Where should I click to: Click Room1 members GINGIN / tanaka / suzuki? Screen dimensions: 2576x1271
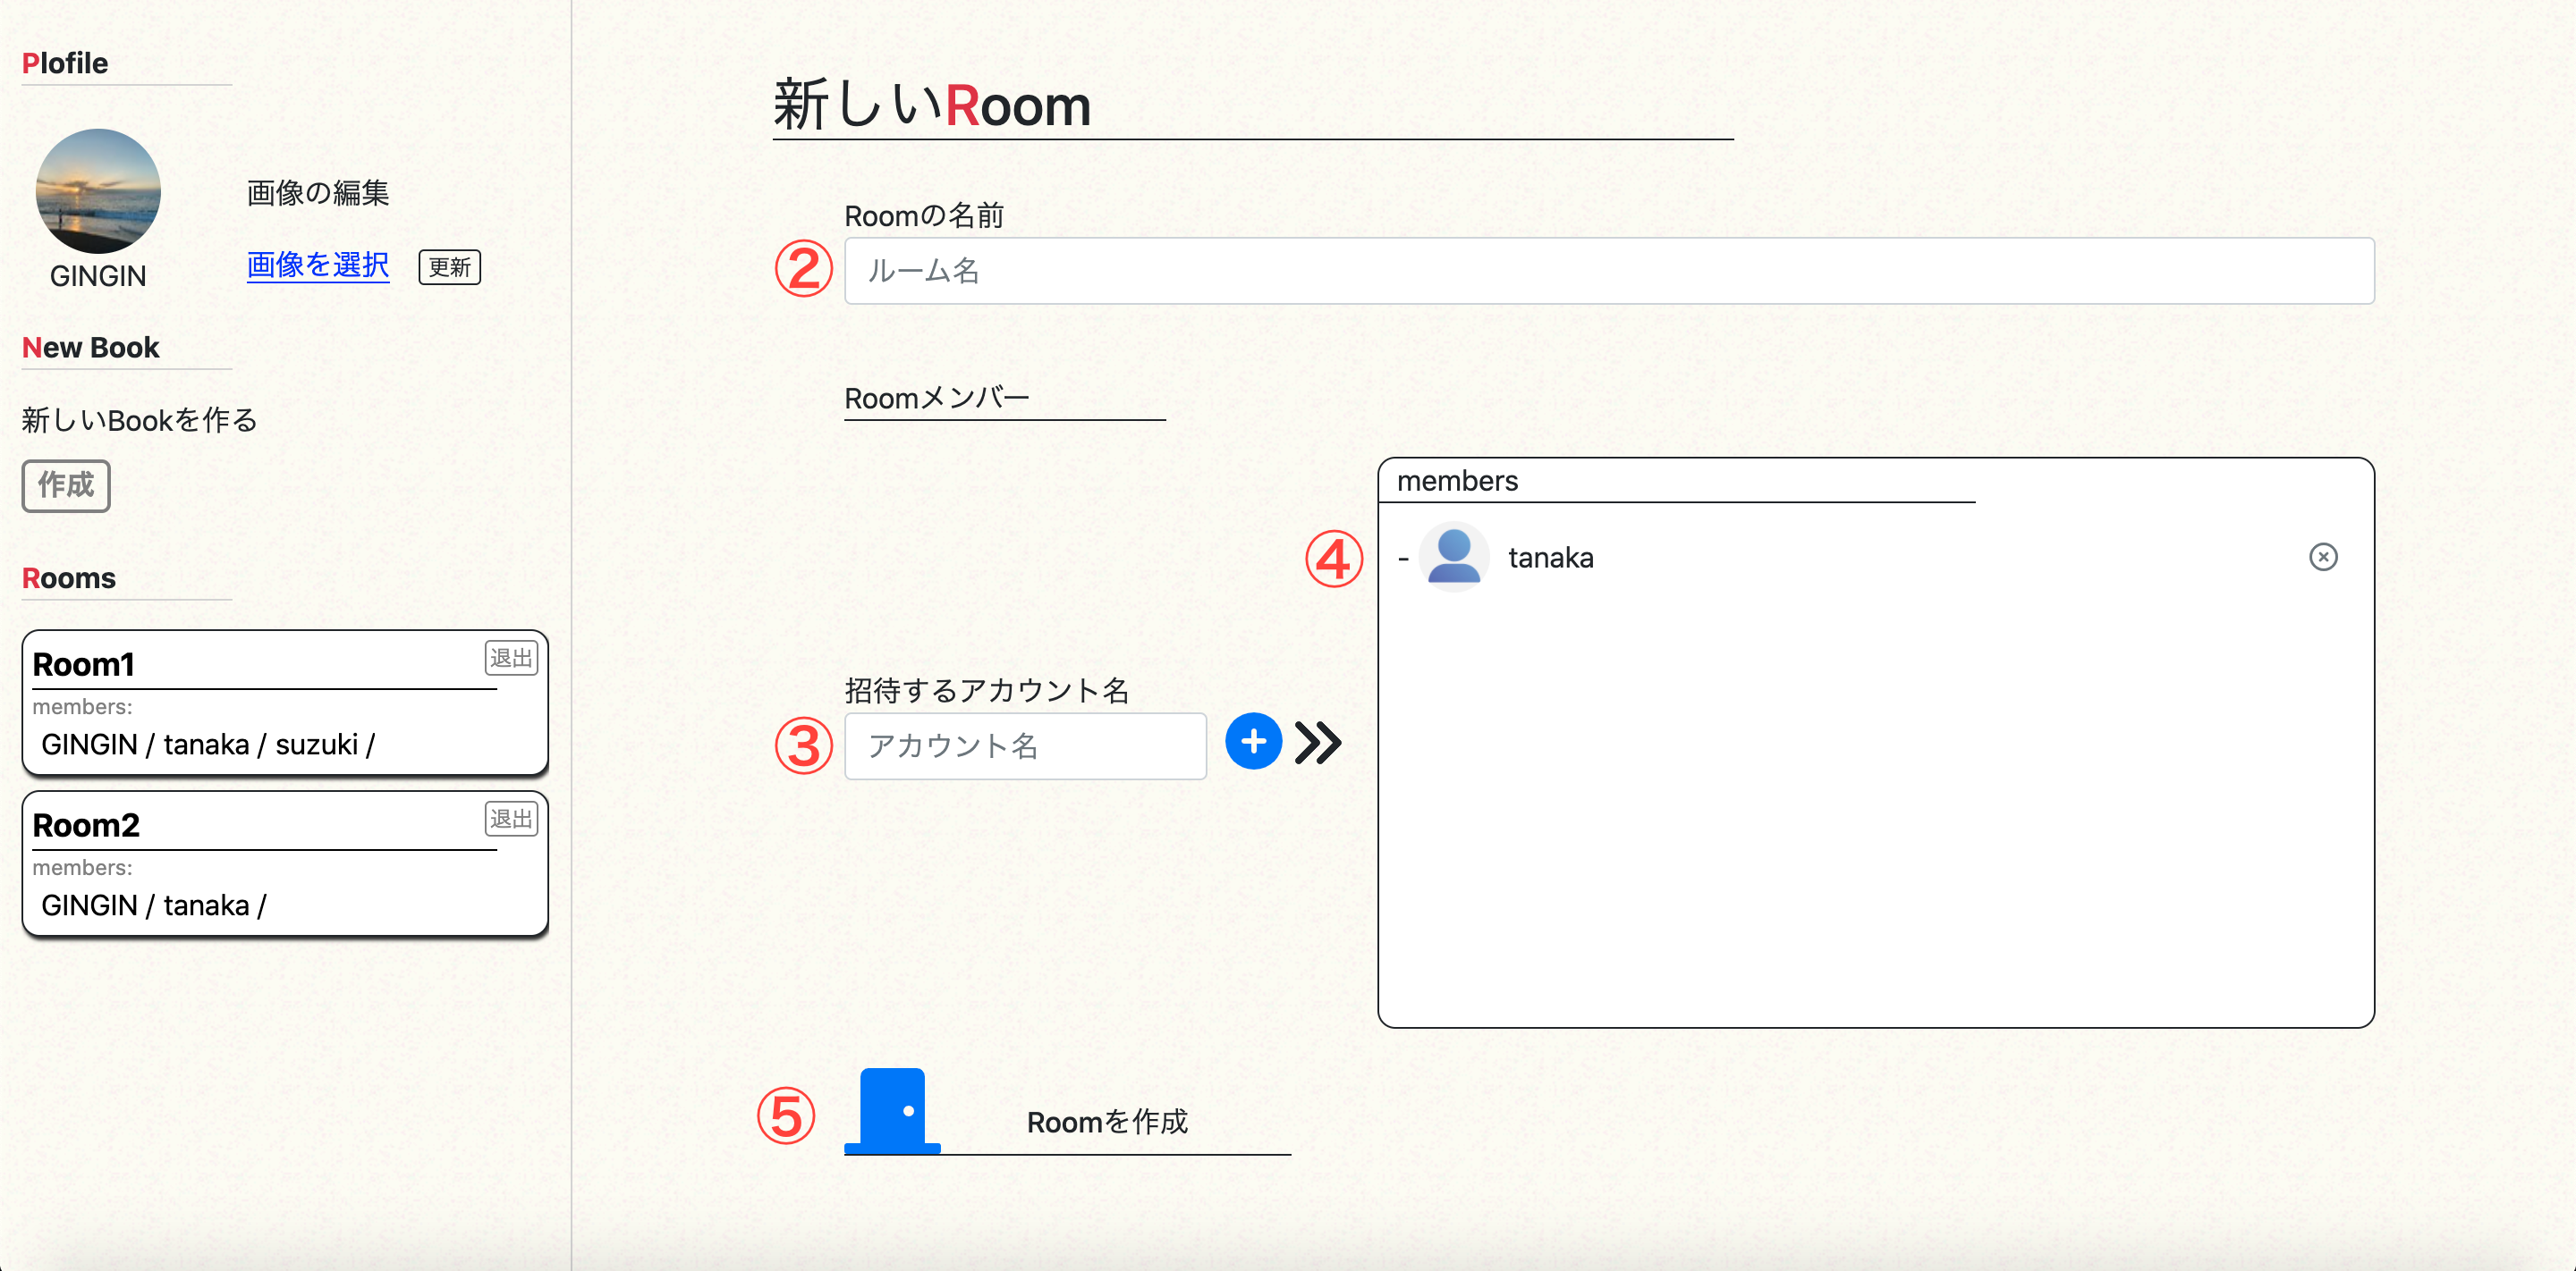click(x=208, y=745)
